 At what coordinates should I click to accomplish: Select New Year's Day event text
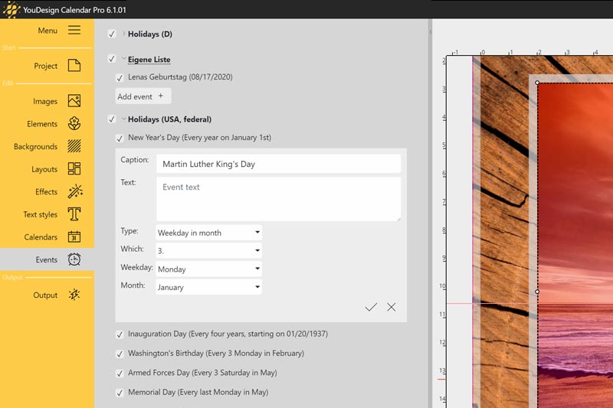coord(200,138)
